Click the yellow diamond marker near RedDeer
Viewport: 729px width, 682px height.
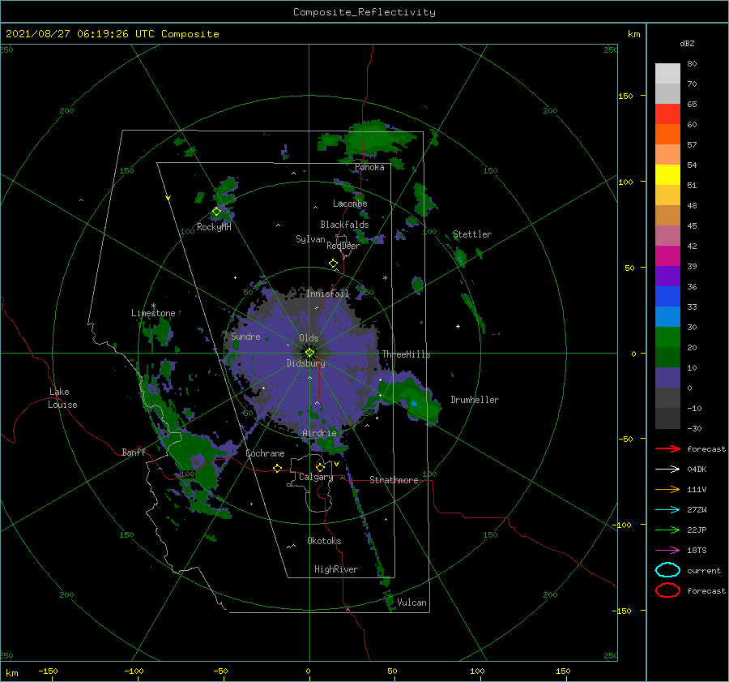pyautogui.click(x=333, y=264)
